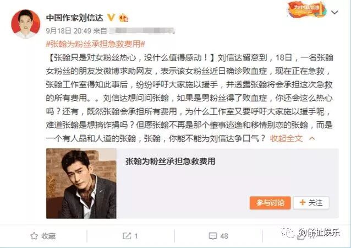351x248 pixels.
Task: Click the author's round avatar photo
Action: coord(25,24)
